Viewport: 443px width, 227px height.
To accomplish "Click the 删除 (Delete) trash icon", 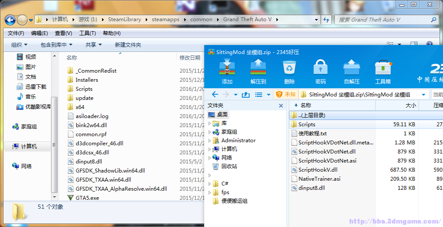I will pos(289,71).
